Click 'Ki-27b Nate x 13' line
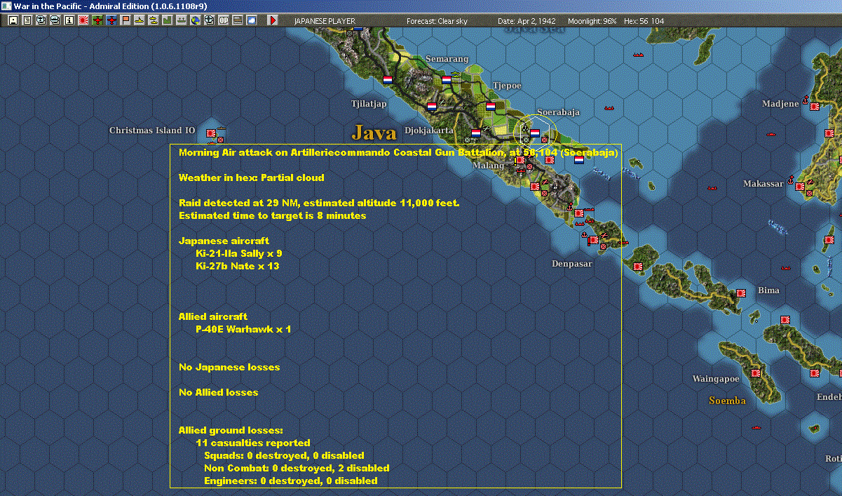This screenshot has width=842, height=496. 238,266
